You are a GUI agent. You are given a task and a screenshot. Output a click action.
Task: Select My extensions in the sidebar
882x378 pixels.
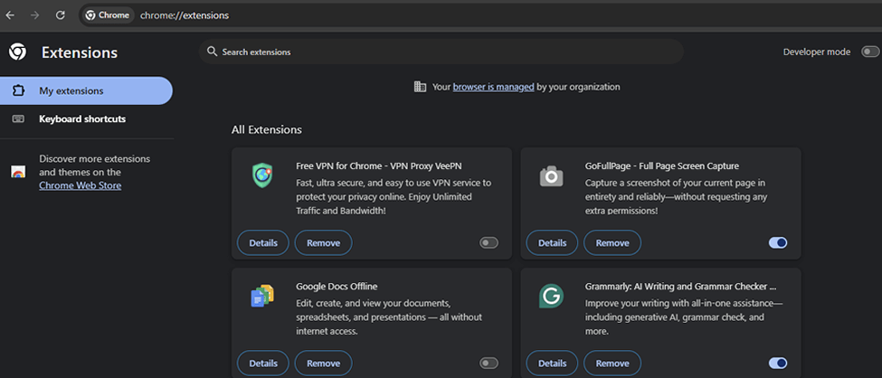86,90
